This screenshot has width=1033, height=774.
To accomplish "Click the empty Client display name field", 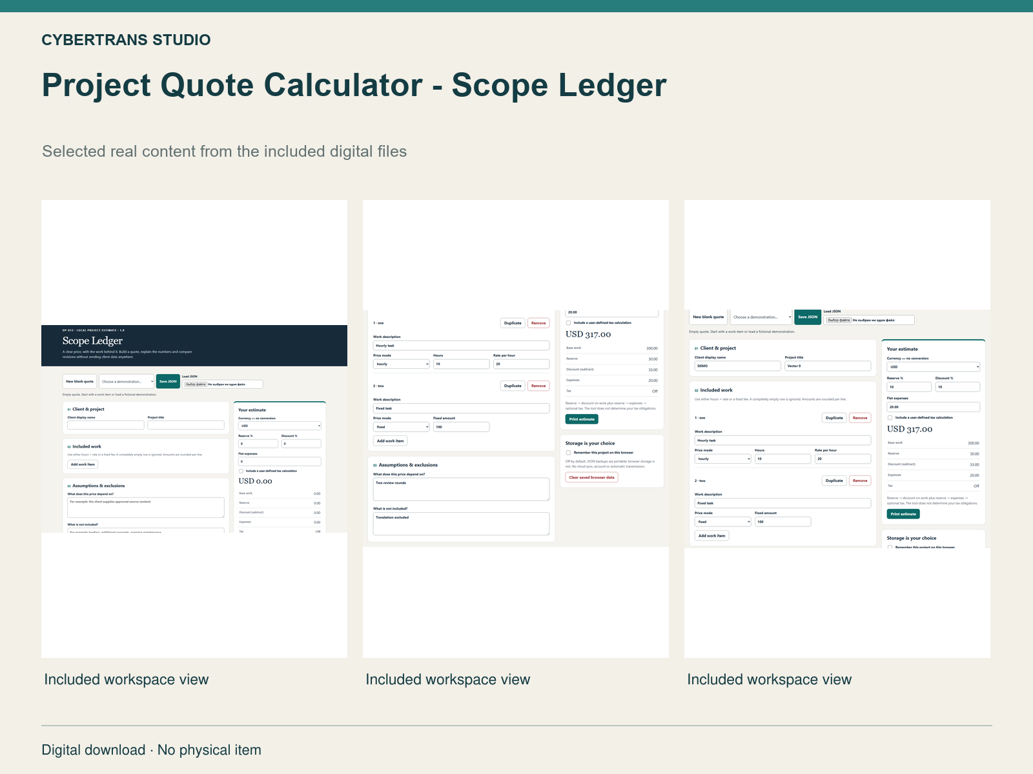I will tap(106, 425).
